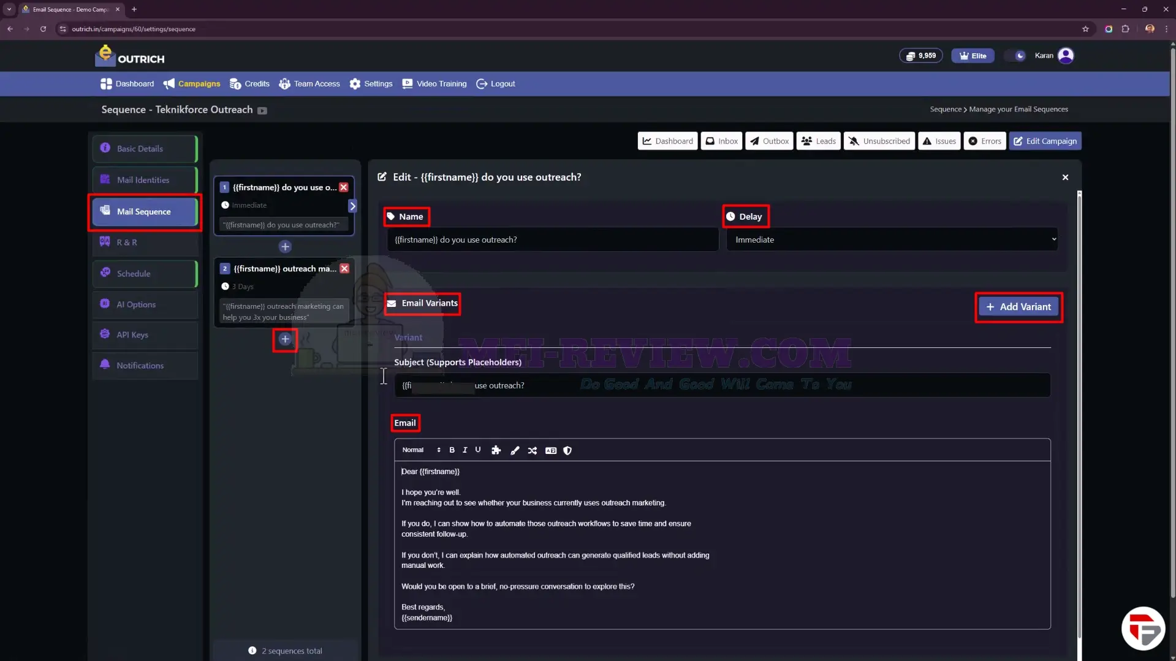The height and width of the screenshot is (661, 1176).
Task: Apply underline formatting in editor
Action: (x=478, y=450)
